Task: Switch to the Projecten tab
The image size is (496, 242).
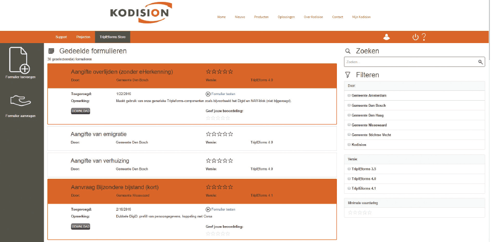Action: click(83, 37)
